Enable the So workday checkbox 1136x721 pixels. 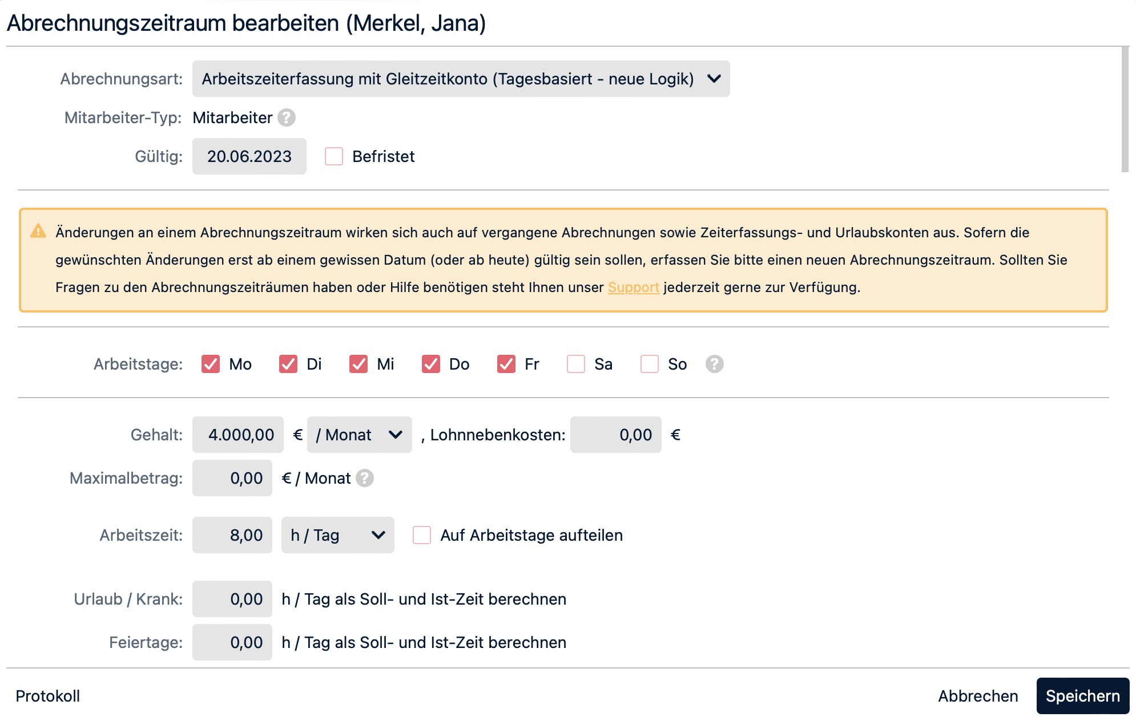(x=650, y=364)
